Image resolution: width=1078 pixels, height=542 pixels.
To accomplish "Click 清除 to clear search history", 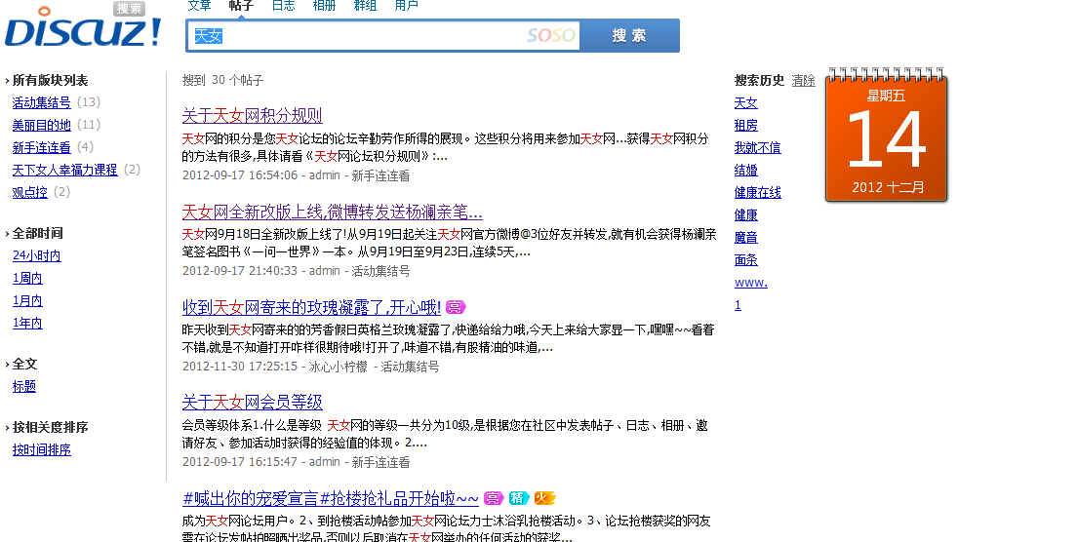I will point(803,81).
